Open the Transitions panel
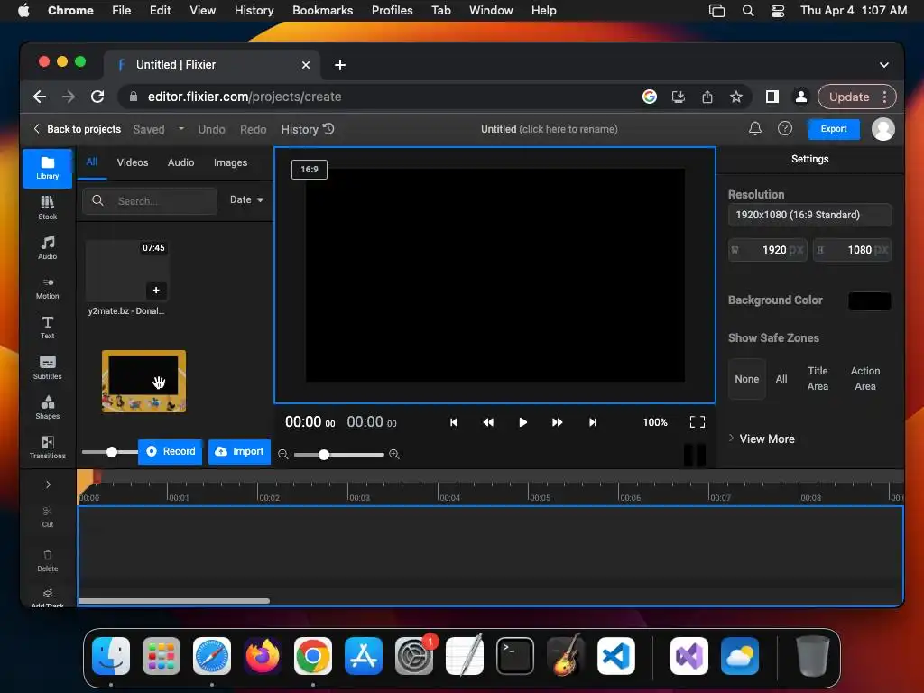The height and width of the screenshot is (693, 924). 47,447
